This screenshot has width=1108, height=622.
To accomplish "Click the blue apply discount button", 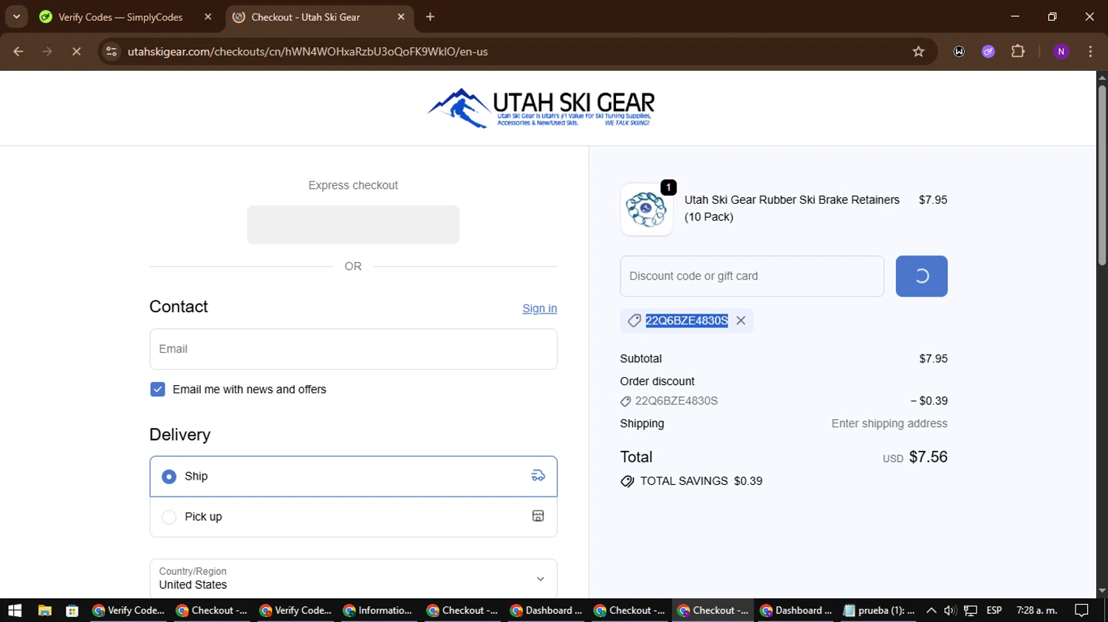I will (x=921, y=276).
